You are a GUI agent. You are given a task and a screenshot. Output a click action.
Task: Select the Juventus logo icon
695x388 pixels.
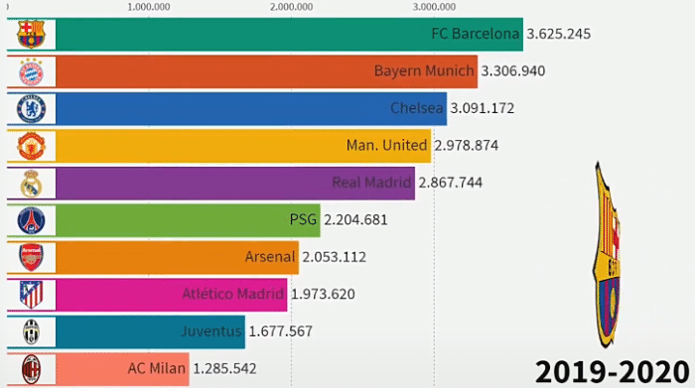31,331
